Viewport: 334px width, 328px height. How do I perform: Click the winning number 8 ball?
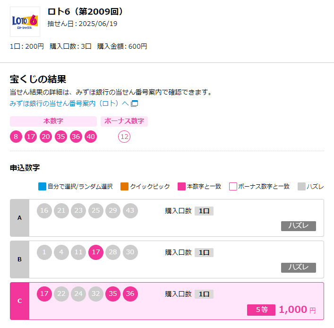pos(16,137)
